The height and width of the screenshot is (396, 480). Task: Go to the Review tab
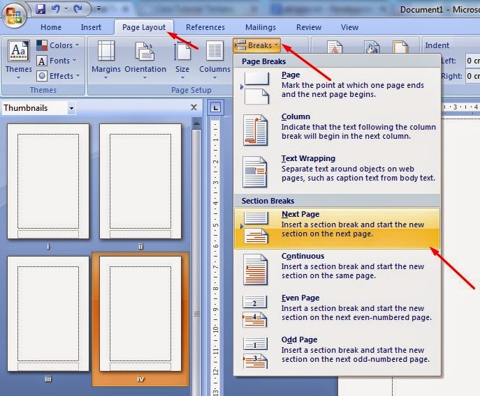click(x=309, y=27)
